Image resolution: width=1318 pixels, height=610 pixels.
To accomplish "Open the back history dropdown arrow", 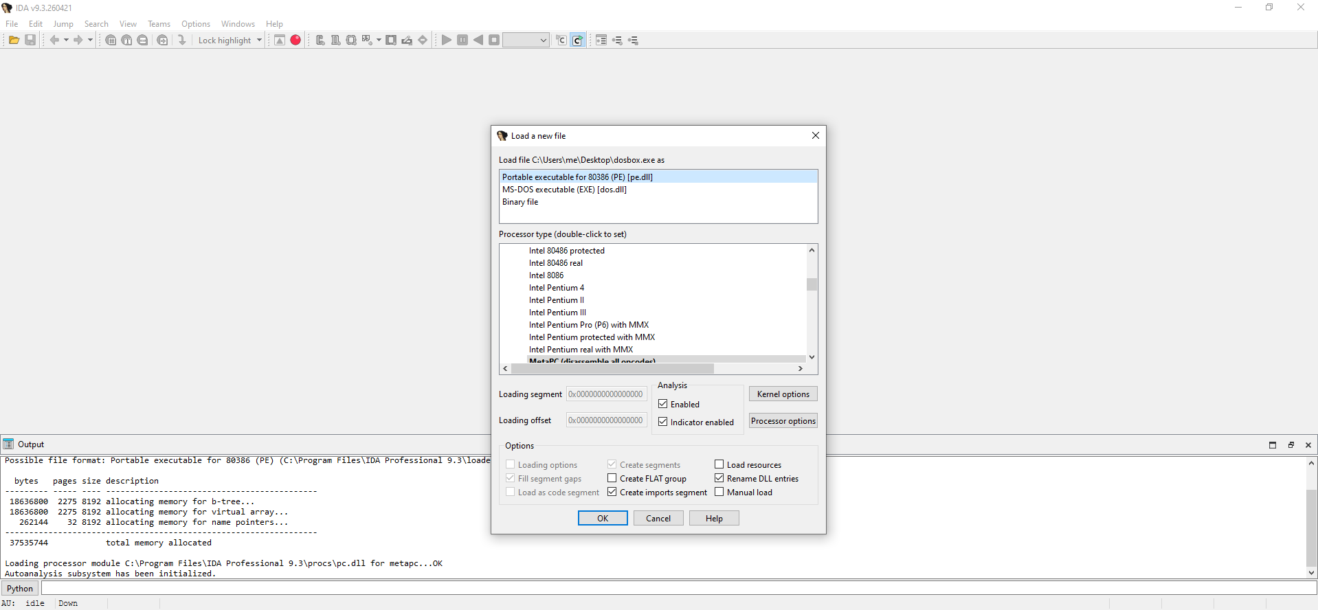I will pyautogui.click(x=66, y=40).
